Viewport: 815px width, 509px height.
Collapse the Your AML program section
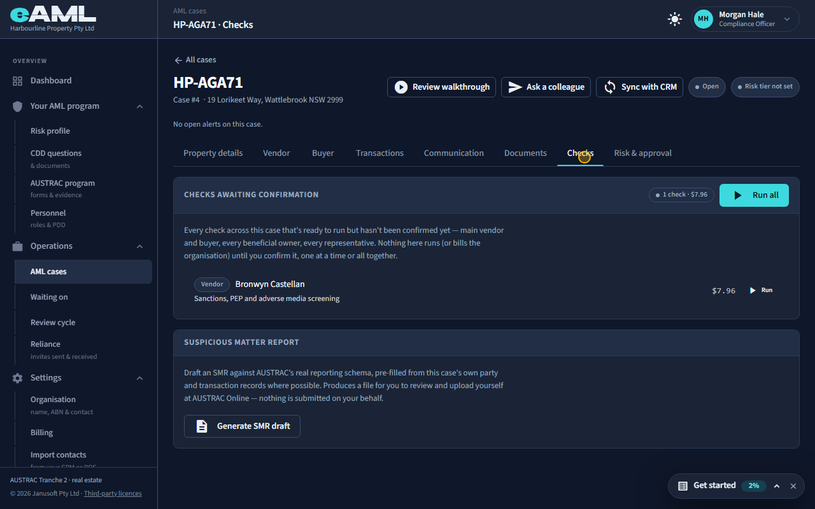[139, 106]
